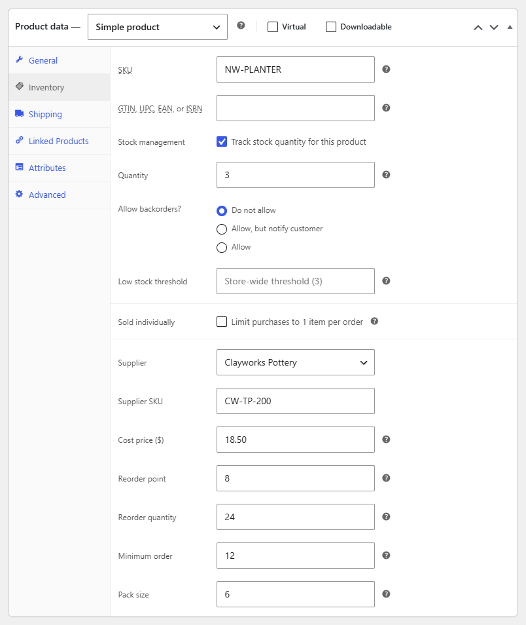This screenshot has height=625, width=526.
Task: Open the Attributes tab
Action: tap(60, 168)
